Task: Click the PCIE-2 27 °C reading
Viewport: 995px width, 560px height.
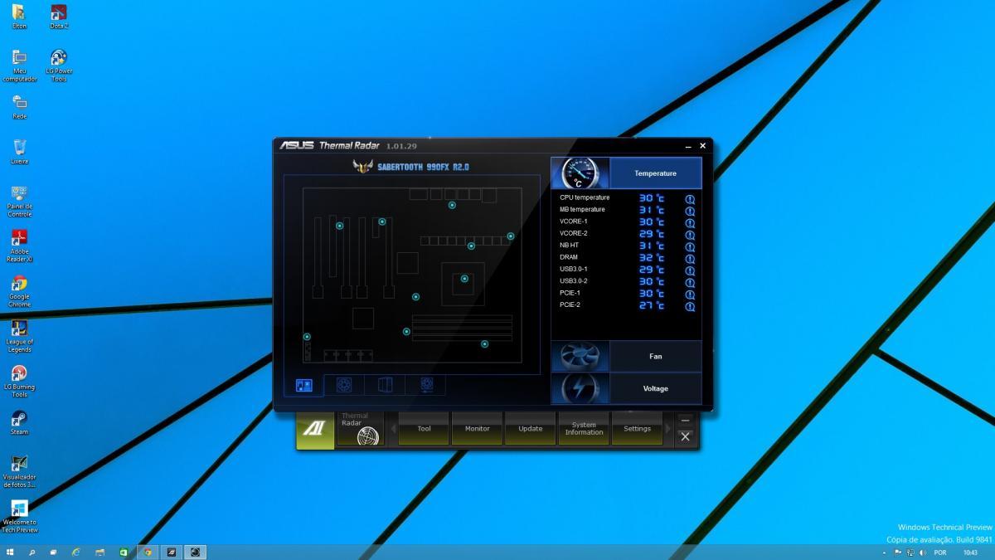Action: click(x=652, y=305)
